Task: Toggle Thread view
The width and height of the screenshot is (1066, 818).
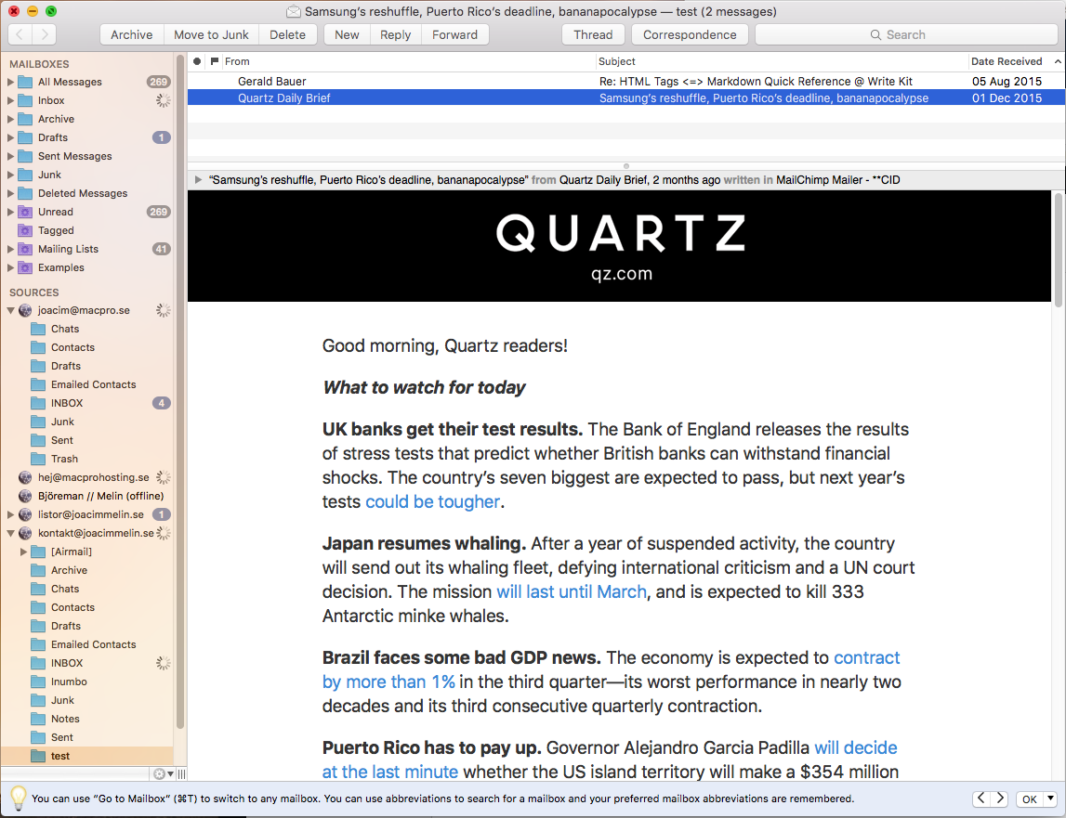Action: tap(594, 34)
